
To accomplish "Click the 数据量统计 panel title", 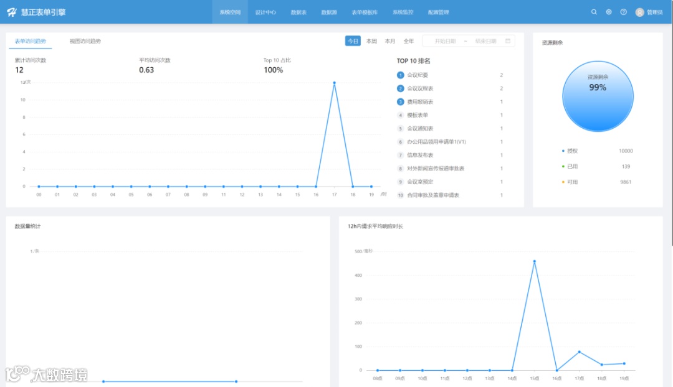I will pyautogui.click(x=27, y=226).
